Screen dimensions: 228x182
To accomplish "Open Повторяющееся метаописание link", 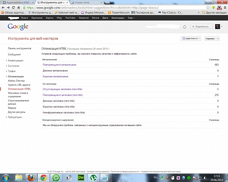I will coord(59,65).
